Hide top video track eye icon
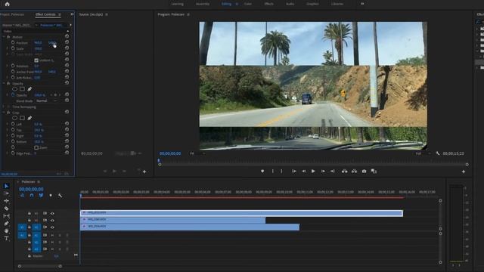This screenshot has height=272, width=484. click(52, 213)
